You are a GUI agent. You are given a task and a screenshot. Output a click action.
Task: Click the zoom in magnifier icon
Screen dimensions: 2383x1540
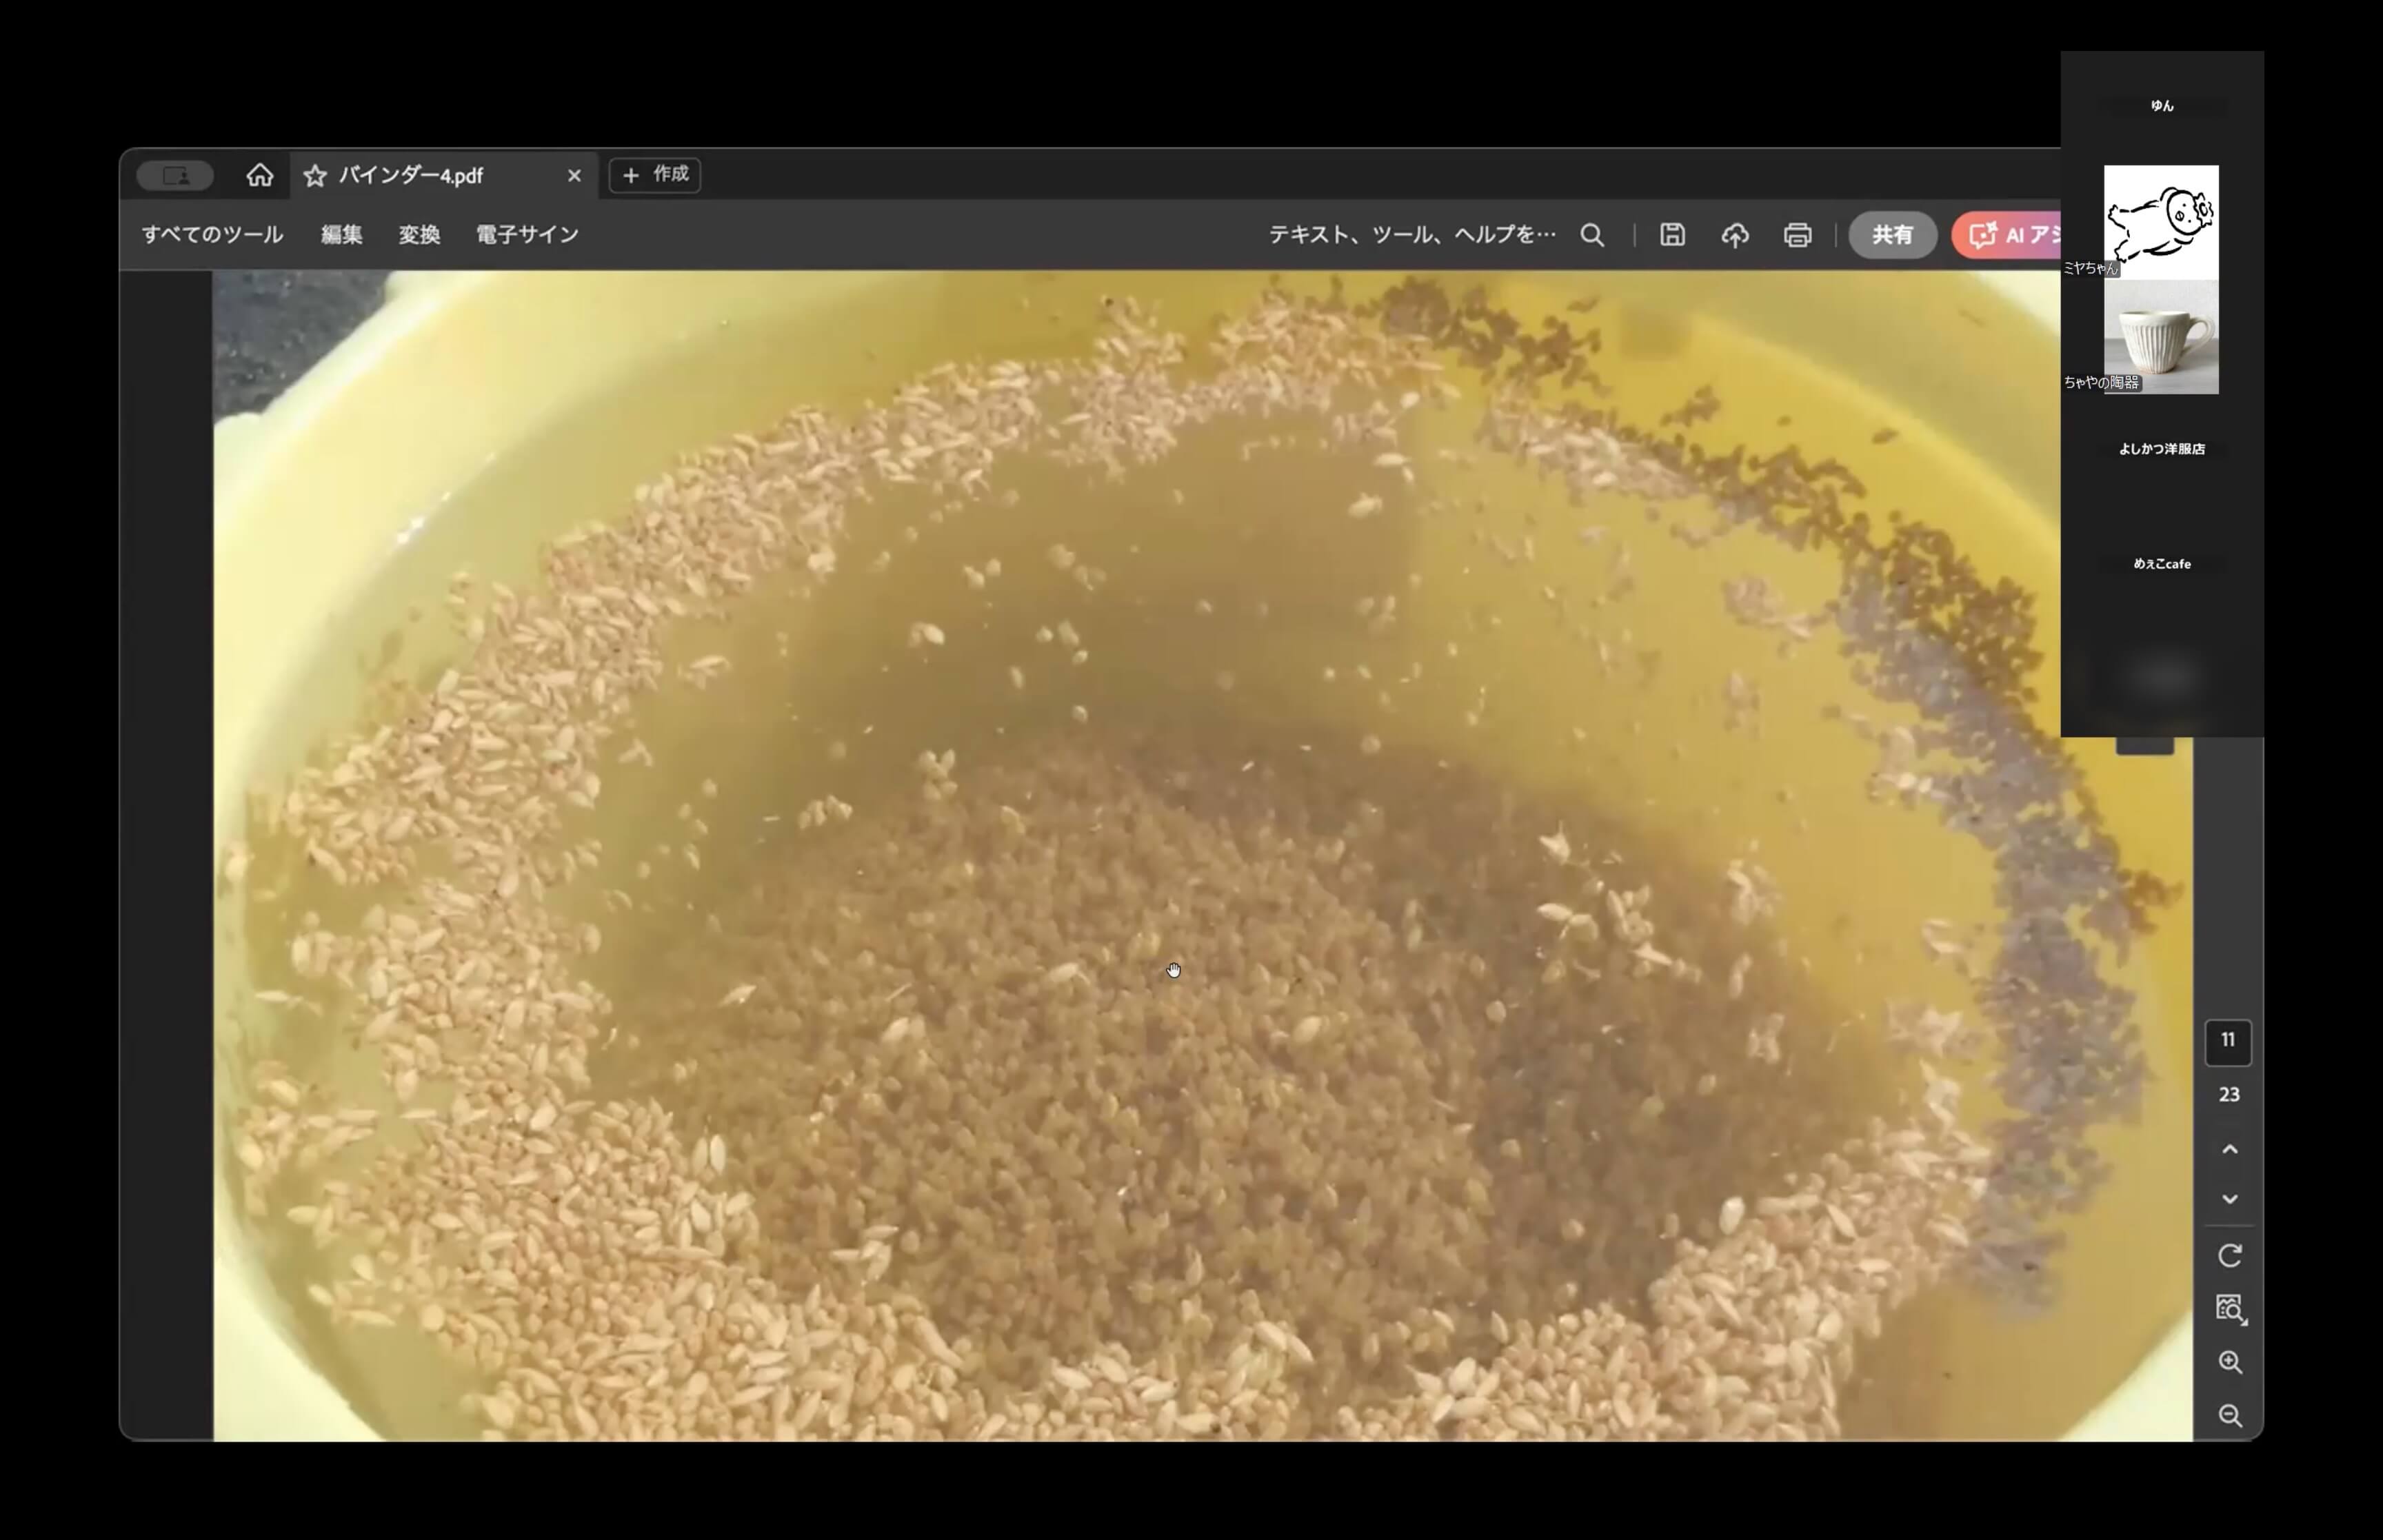point(2229,1362)
